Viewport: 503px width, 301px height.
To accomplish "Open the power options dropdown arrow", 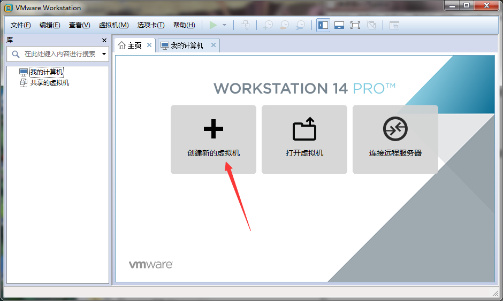I will [225, 25].
